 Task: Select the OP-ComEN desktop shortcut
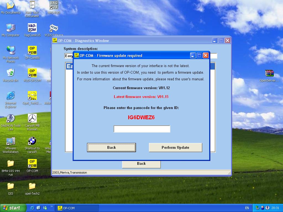point(32,51)
